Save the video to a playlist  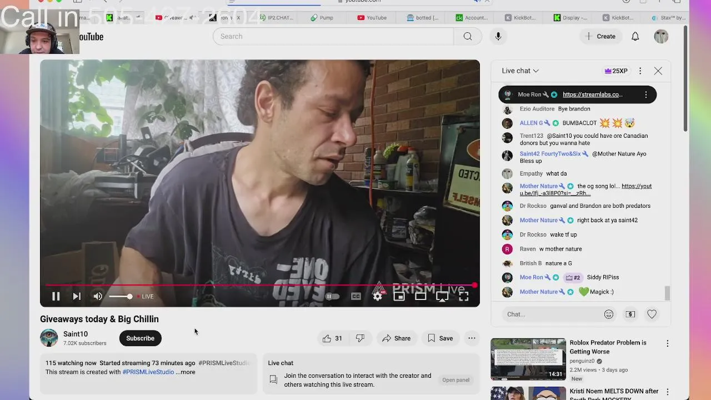[440, 338]
